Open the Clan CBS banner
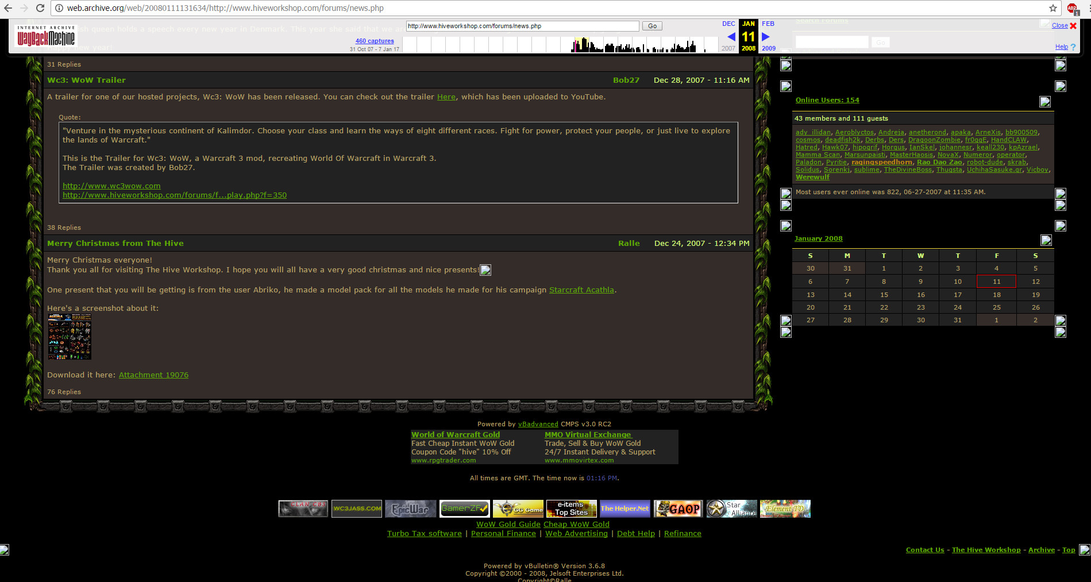Viewport: 1091px width, 582px height. (x=303, y=508)
